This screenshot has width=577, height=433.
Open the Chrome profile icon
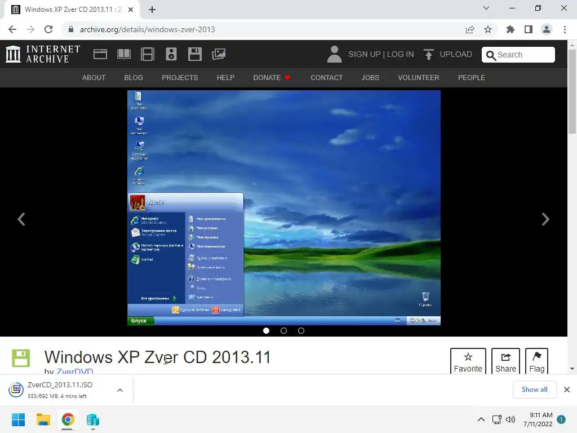coord(547,29)
